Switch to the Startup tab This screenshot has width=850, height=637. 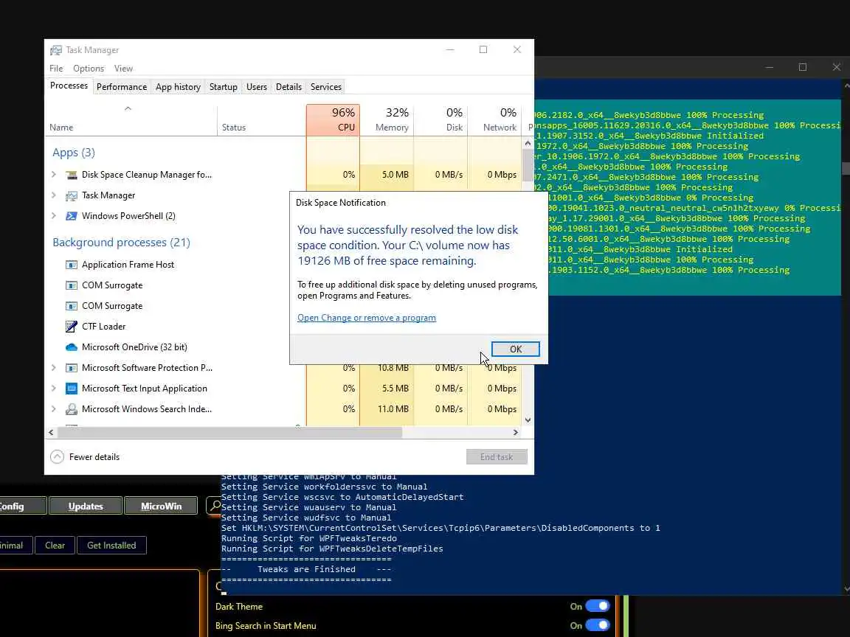pos(224,87)
